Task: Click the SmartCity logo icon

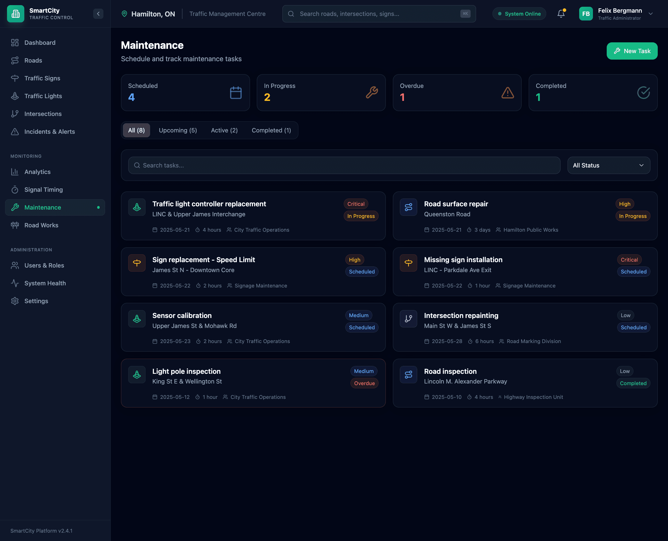Action: point(15,14)
